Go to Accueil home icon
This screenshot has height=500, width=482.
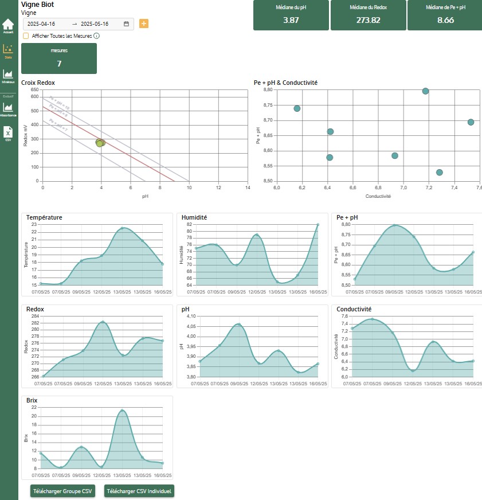pyautogui.click(x=8, y=26)
